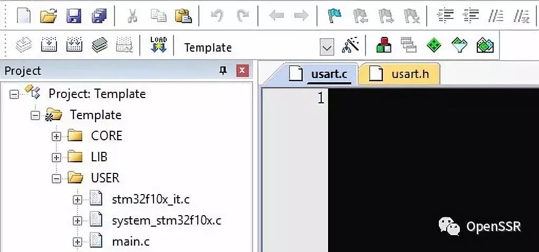Expand the CORE folder node
The image size is (539, 252).
click(56, 137)
